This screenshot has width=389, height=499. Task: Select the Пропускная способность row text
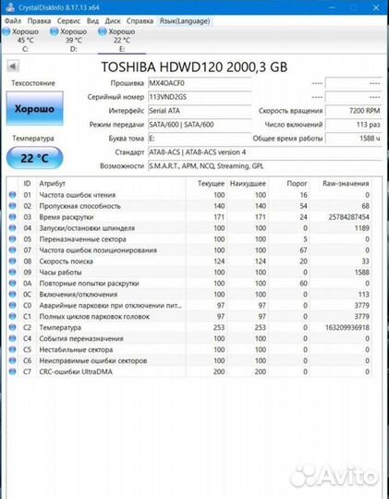click(x=79, y=206)
